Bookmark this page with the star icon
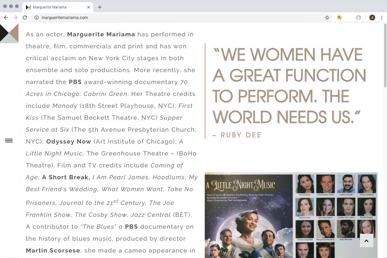Viewport: 387px width, 258px height. [327, 18]
